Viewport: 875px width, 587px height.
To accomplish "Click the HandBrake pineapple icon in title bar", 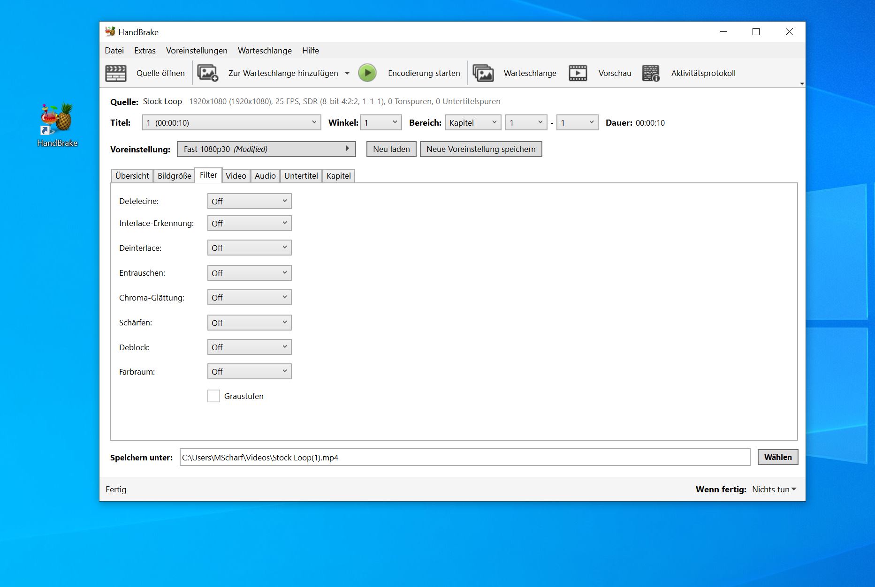I will tap(110, 32).
